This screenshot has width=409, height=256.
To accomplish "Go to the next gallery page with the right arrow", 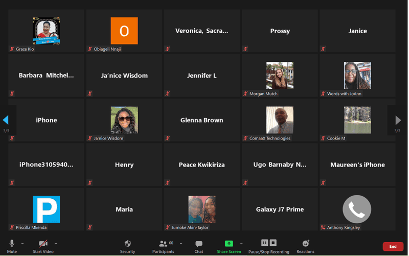I will pyautogui.click(x=398, y=120).
